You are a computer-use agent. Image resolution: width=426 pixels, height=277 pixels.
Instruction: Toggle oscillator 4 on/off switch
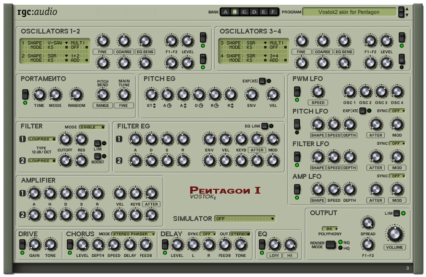(402, 59)
